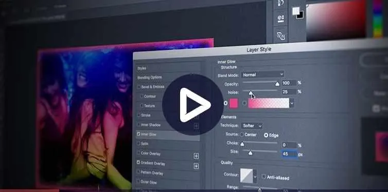Screen dimensions: 388x192
Task: Select the Center source radio button
Action: [x=242, y=135]
